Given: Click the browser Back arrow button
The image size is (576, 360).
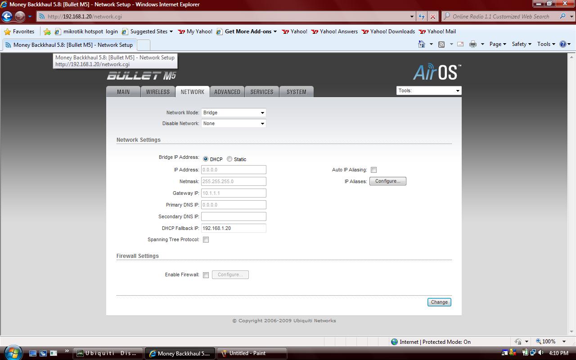Looking at the screenshot, I should coord(7,17).
